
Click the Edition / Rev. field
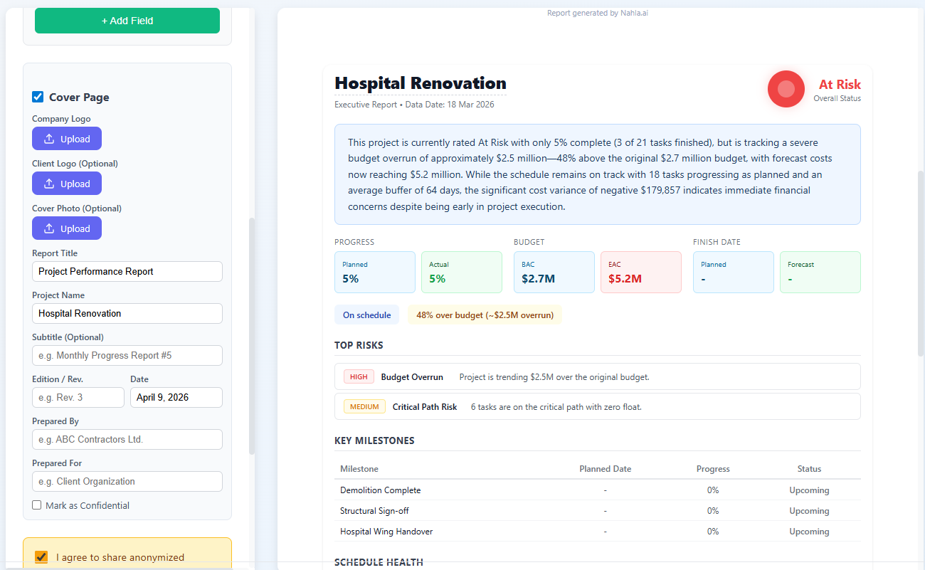click(x=78, y=397)
